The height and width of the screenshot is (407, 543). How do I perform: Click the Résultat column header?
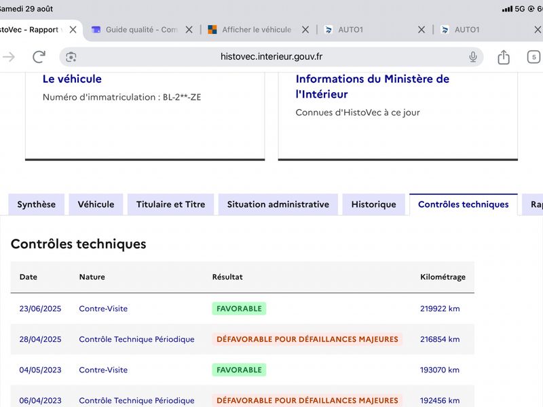click(x=227, y=277)
